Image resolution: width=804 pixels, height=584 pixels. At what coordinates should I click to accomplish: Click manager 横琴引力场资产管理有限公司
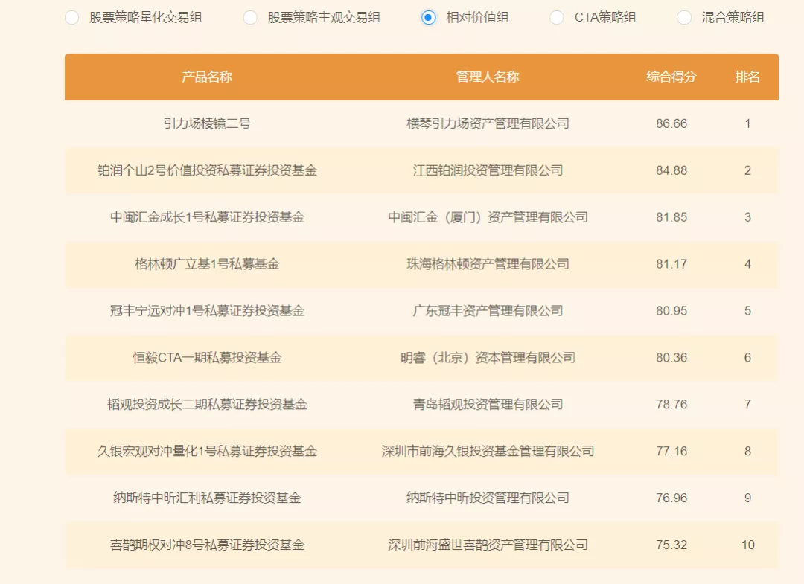pos(488,123)
